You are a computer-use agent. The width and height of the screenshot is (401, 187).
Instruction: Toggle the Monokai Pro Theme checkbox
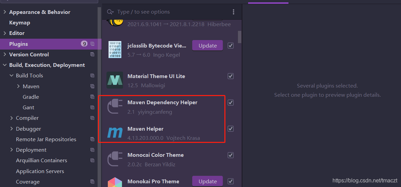(x=230, y=181)
